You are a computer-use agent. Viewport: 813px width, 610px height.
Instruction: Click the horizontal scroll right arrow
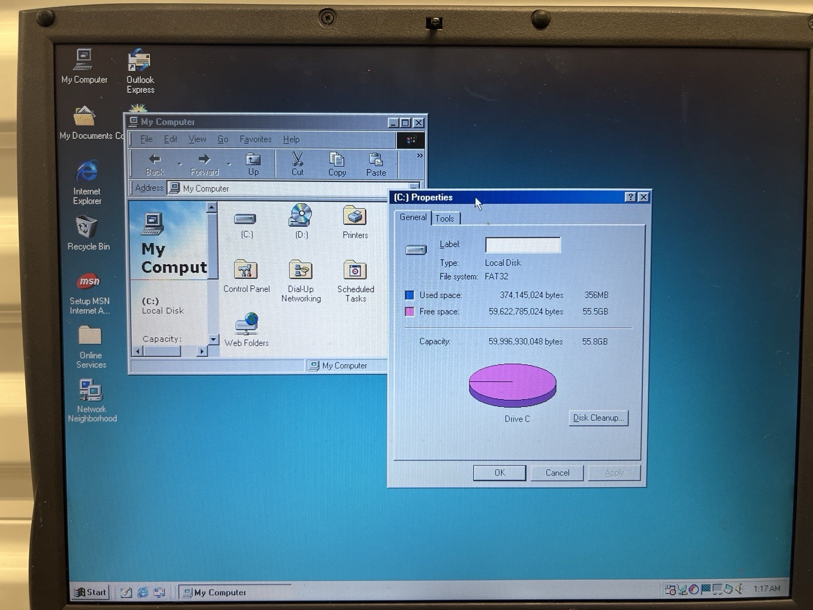(202, 351)
